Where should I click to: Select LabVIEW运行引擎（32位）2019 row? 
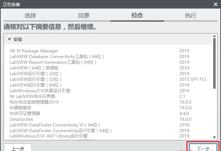point(108,73)
